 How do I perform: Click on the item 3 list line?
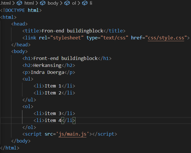point(54,114)
